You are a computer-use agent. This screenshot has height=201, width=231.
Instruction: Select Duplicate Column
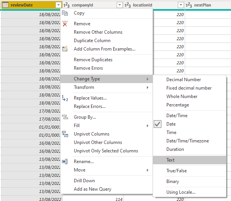pos(106,41)
